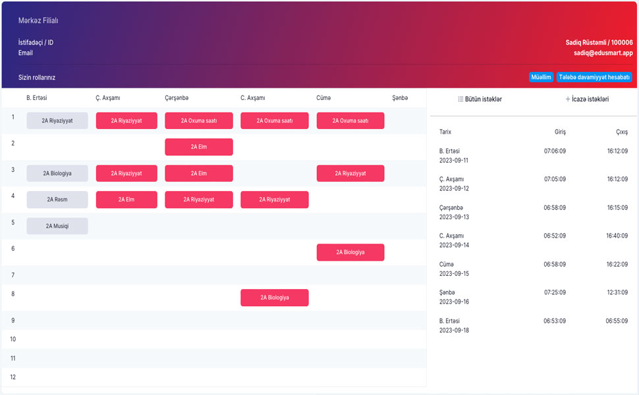Open Friday period 6 2A Biologiya lesson
The image size is (639, 395).
350,252
